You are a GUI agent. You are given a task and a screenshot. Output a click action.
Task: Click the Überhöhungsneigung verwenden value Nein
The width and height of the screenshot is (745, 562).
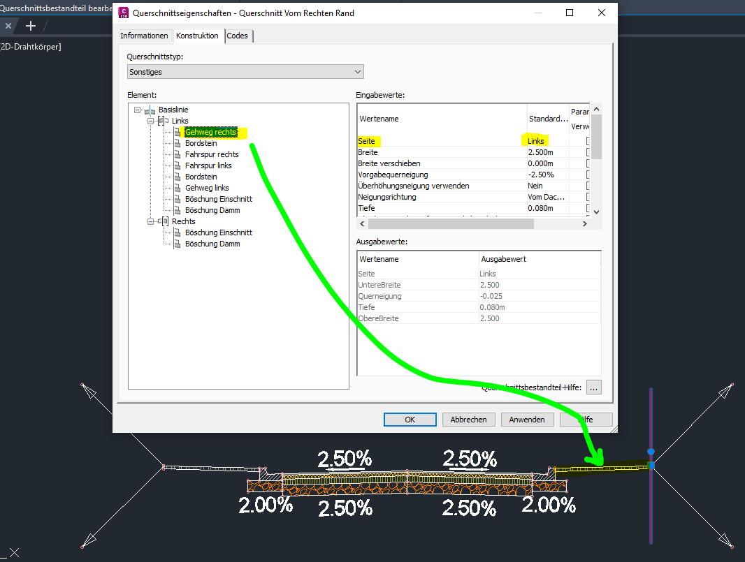(x=535, y=186)
